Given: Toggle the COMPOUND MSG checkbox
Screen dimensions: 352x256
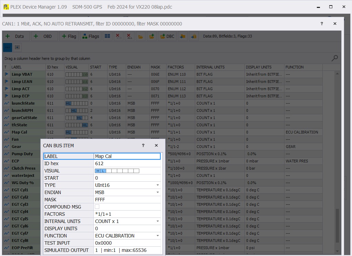Looking at the screenshot, I should [97, 207].
